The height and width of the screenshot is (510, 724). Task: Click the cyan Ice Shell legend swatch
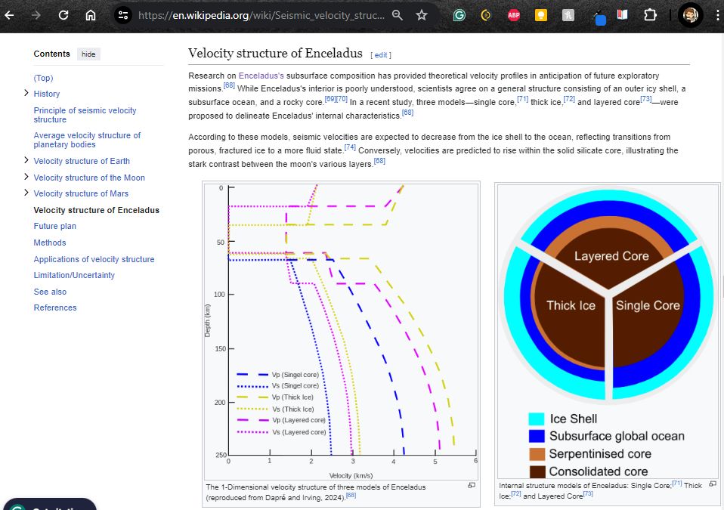click(535, 416)
